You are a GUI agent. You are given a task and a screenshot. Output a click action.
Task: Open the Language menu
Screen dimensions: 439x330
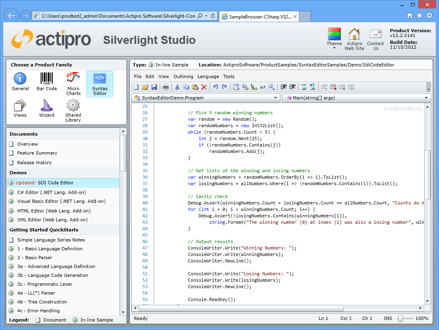coord(208,76)
